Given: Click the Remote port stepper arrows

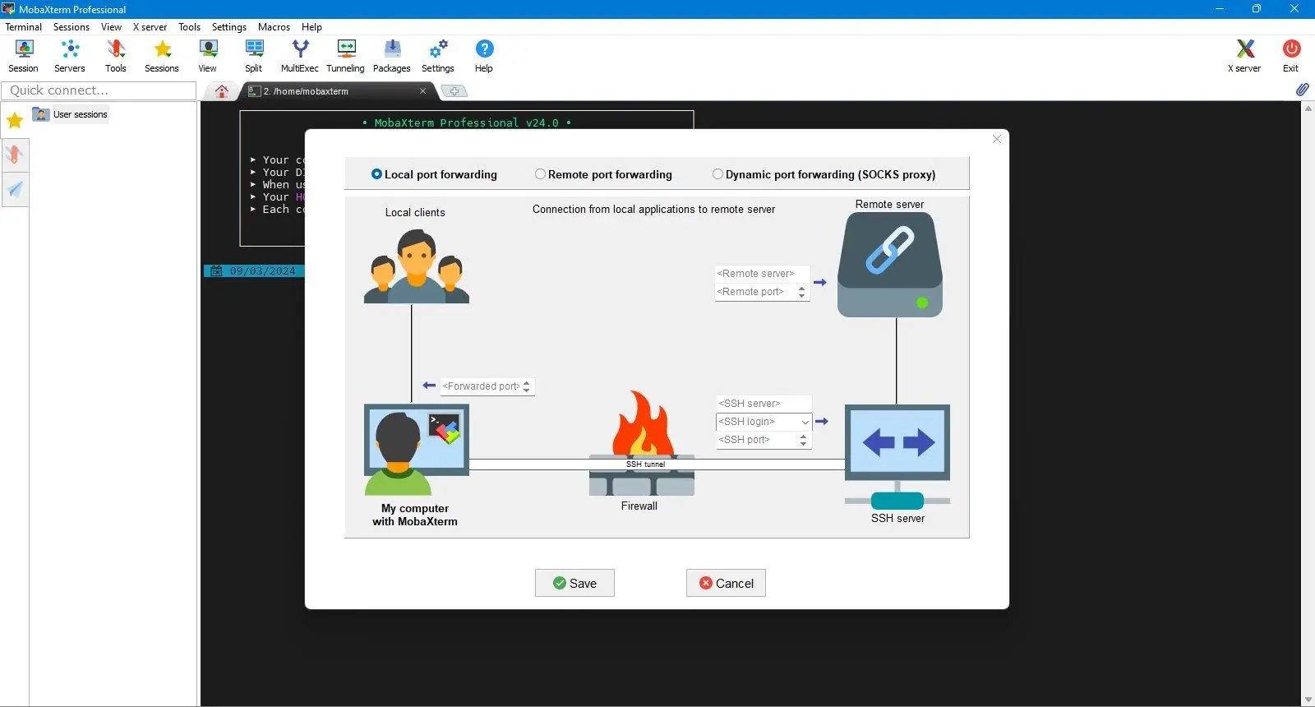Looking at the screenshot, I should point(801,292).
